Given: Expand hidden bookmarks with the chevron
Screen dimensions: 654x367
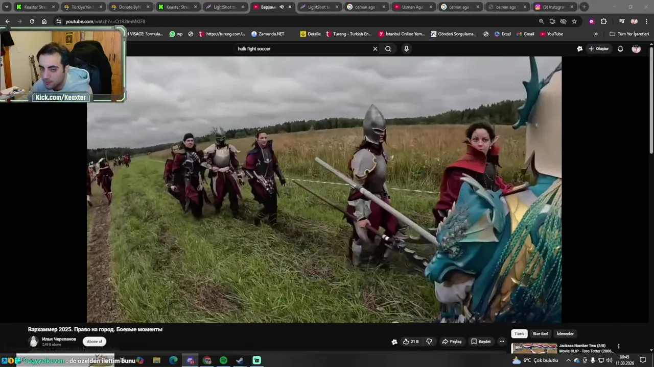Looking at the screenshot, I should (596, 34).
